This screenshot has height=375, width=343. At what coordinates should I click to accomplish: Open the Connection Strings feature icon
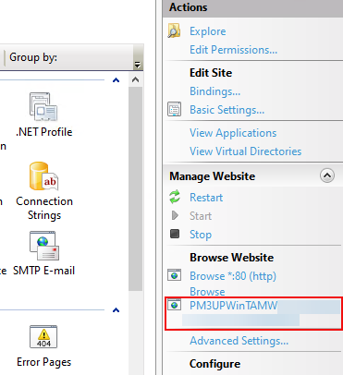coord(43,176)
